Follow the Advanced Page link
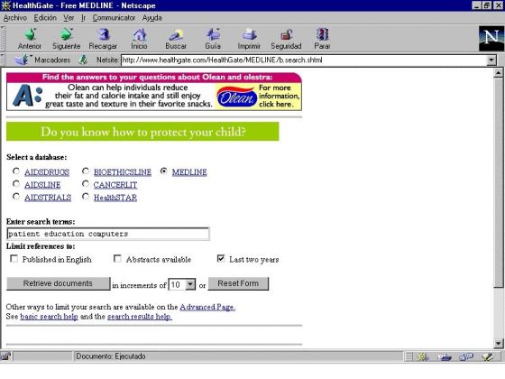 (x=207, y=307)
